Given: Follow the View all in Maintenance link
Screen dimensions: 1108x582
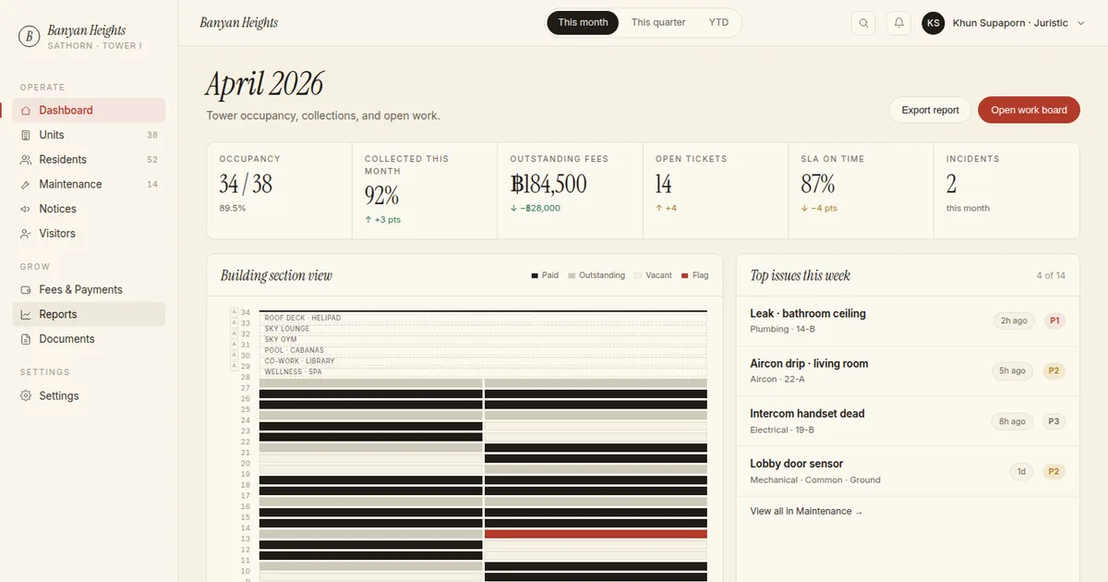Looking at the screenshot, I should 806,511.
